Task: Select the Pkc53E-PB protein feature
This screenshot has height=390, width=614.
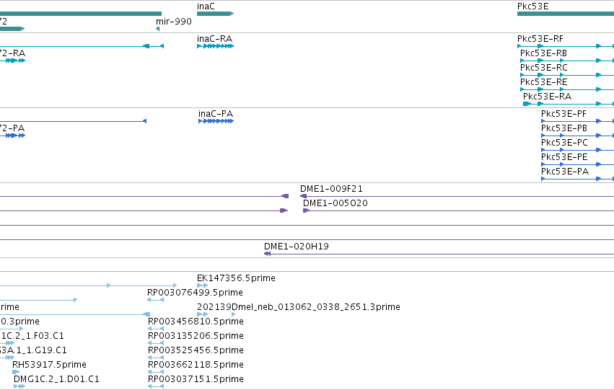Action: click(578, 136)
